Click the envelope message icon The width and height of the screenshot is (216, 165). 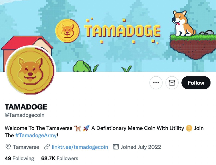[172, 83]
